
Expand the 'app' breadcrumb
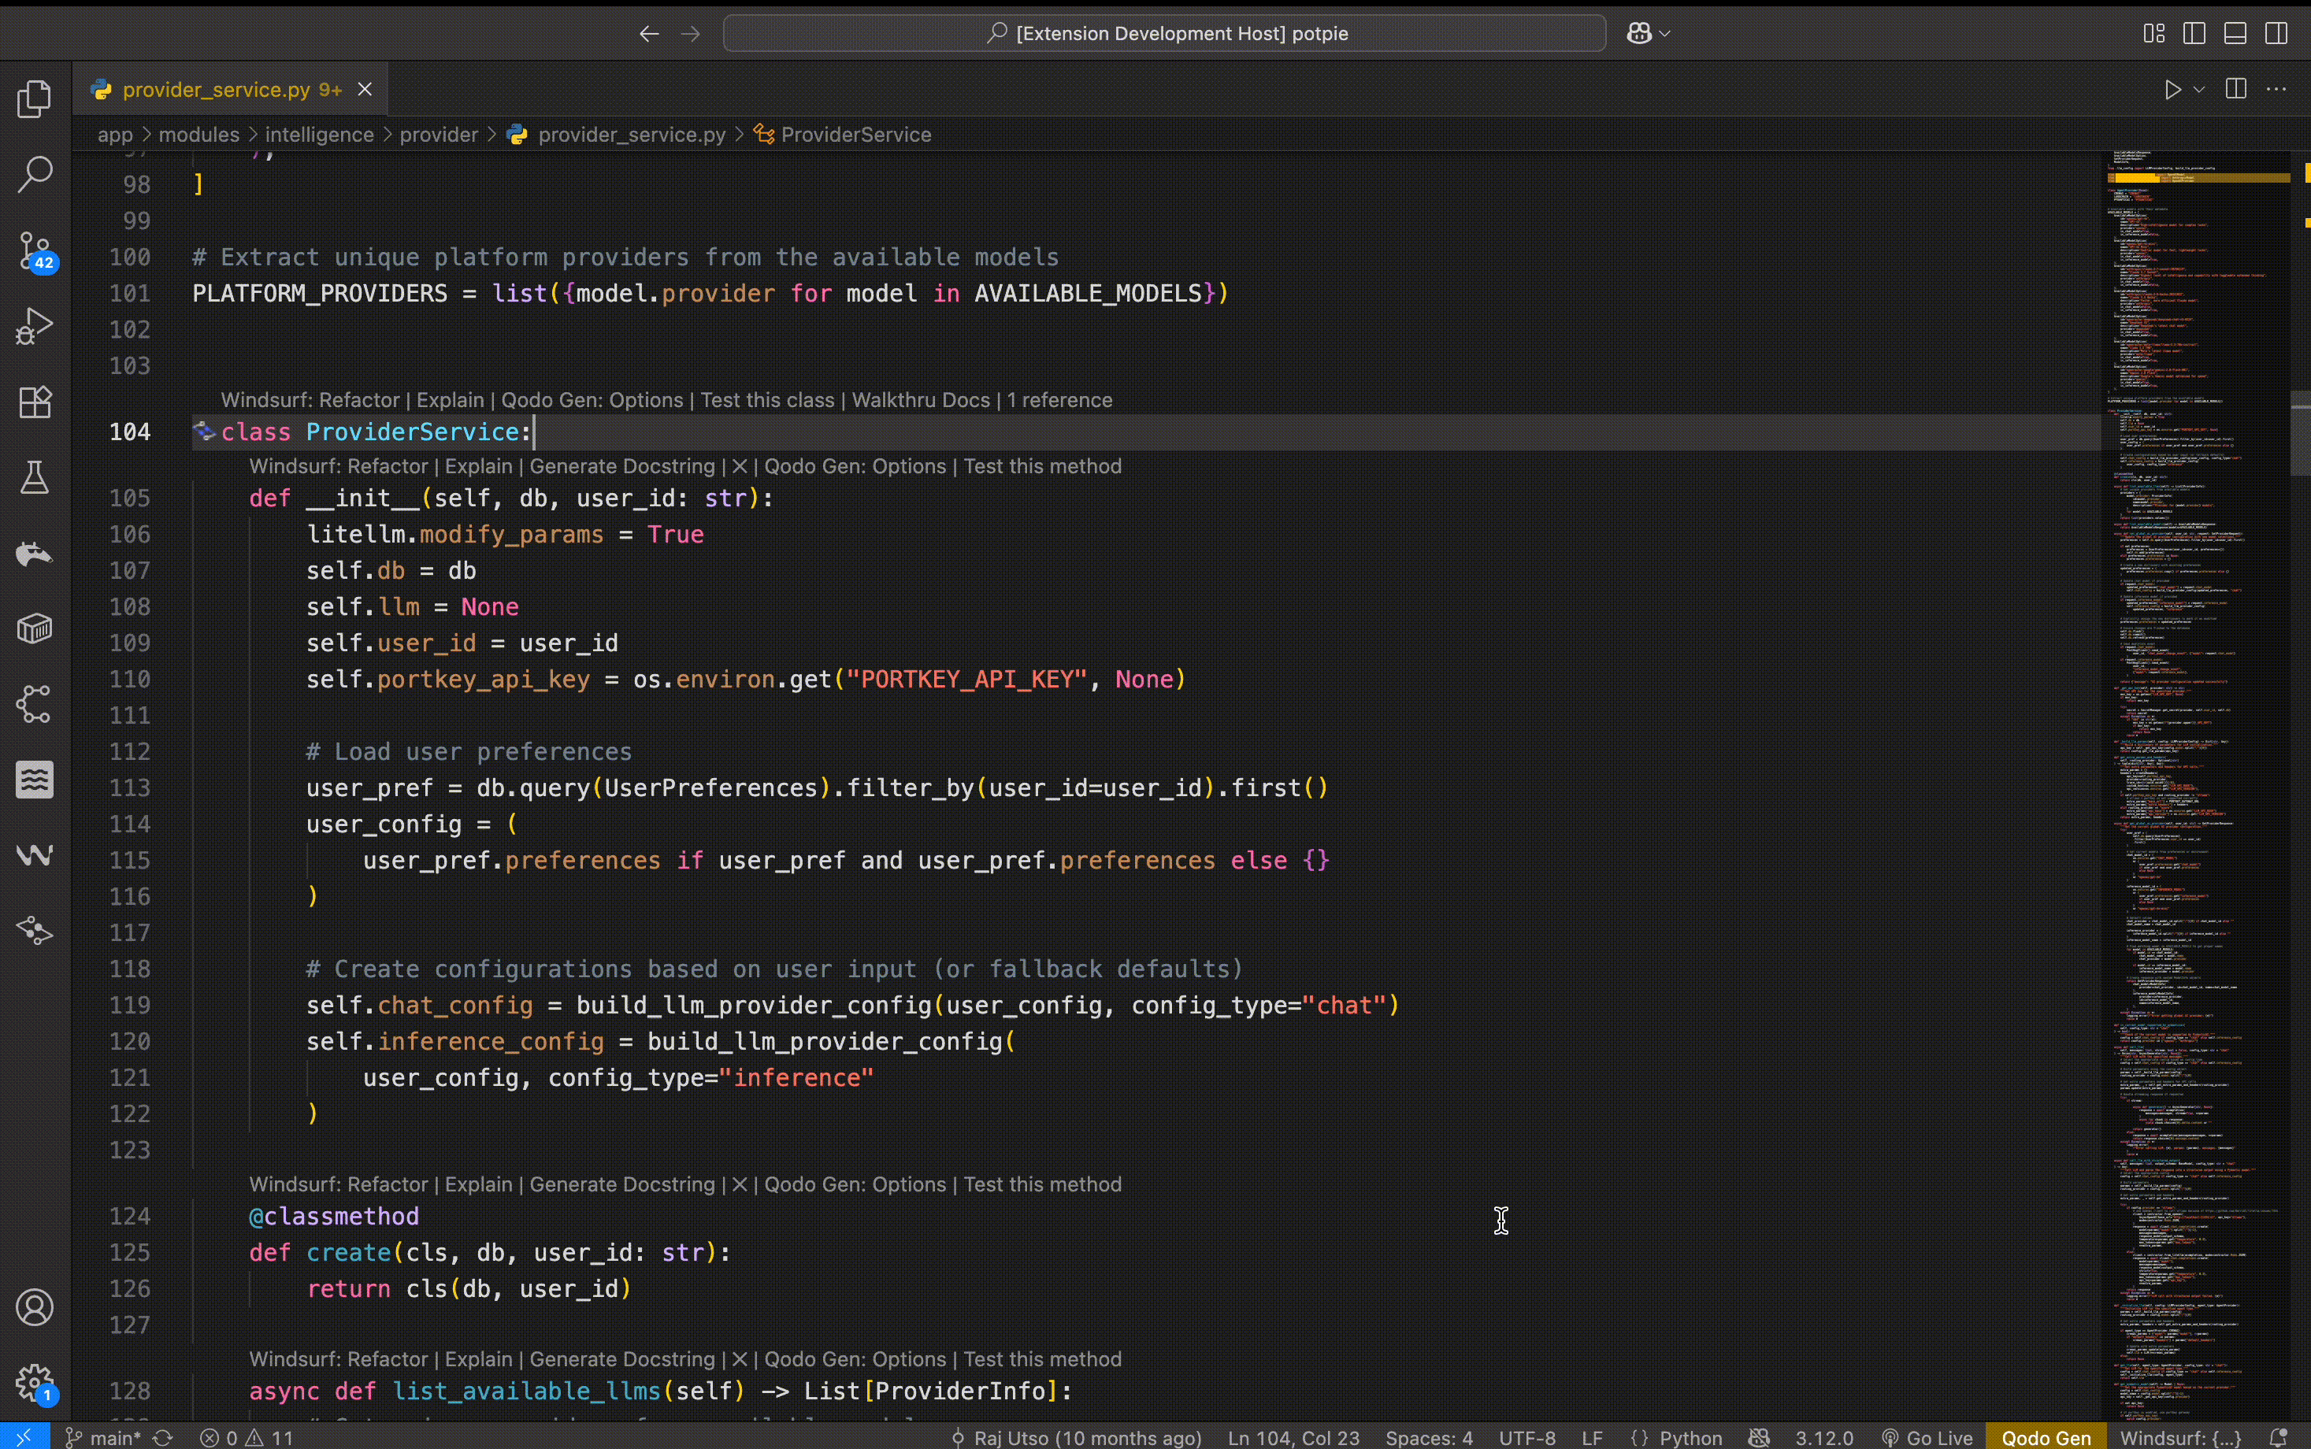tap(115, 134)
